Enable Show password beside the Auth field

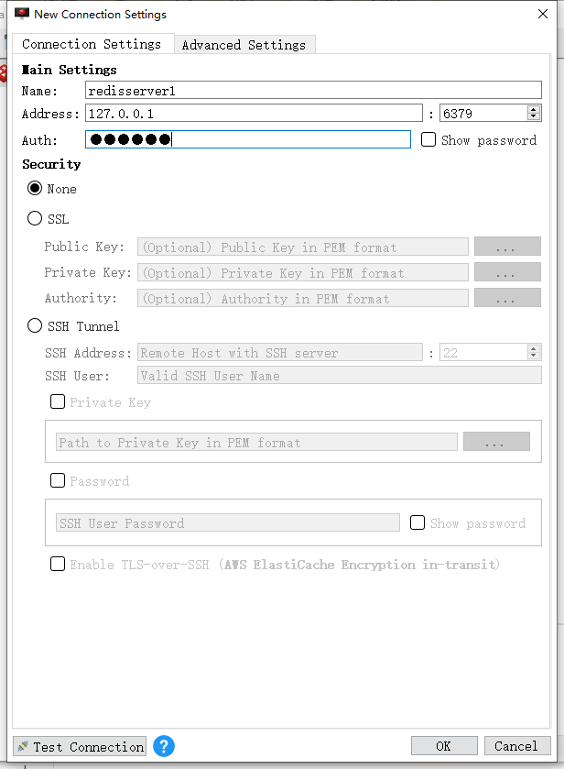click(x=428, y=139)
